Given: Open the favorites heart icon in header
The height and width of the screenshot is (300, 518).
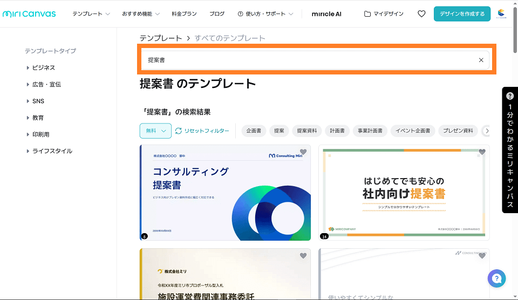Looking at the screenshot, I should pos(421,13).
